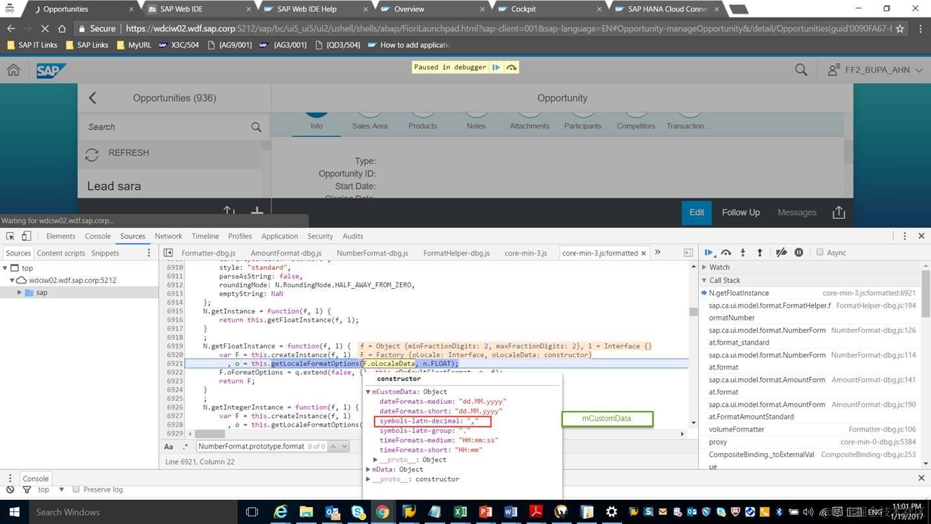Show more editor tabs with the chevron

pyautogui.click(x=657, y=252)
